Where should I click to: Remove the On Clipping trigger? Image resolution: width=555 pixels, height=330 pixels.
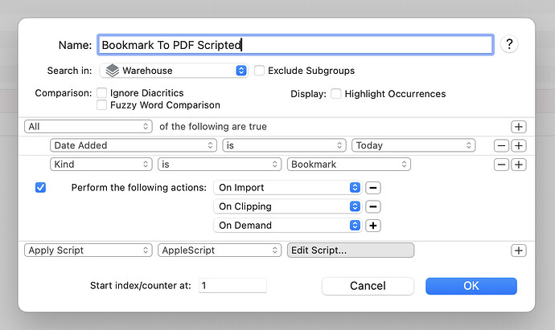[x=373, y=206]
